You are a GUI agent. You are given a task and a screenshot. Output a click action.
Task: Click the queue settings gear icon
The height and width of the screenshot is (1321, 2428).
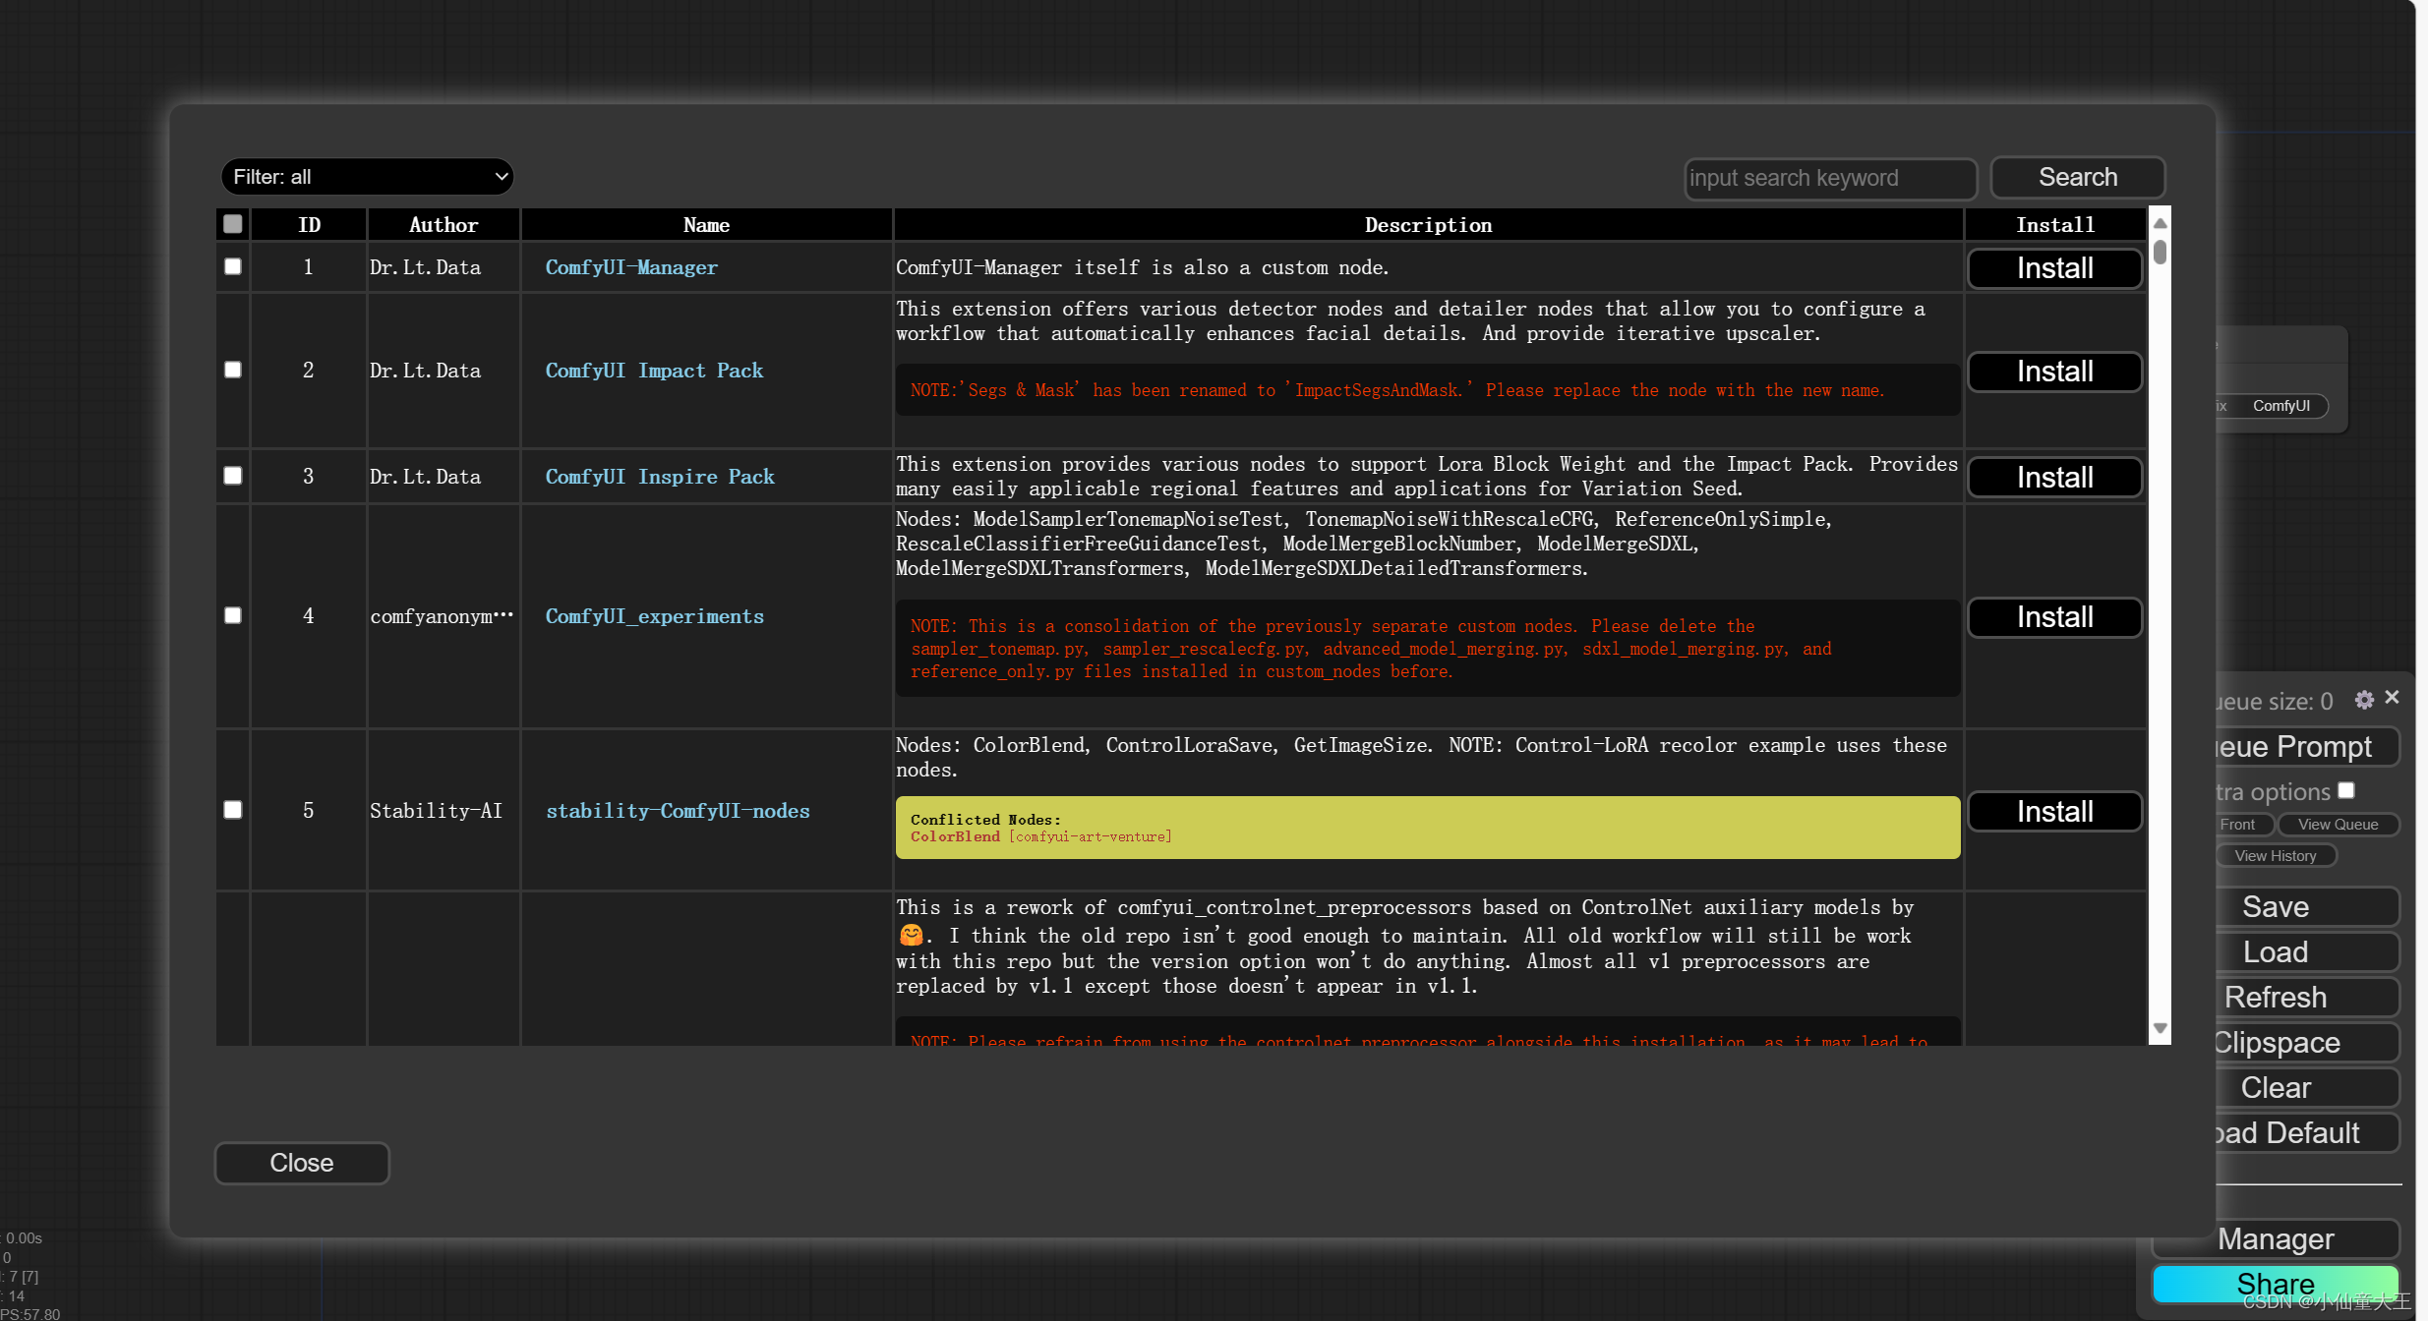tap(2364, 700)
